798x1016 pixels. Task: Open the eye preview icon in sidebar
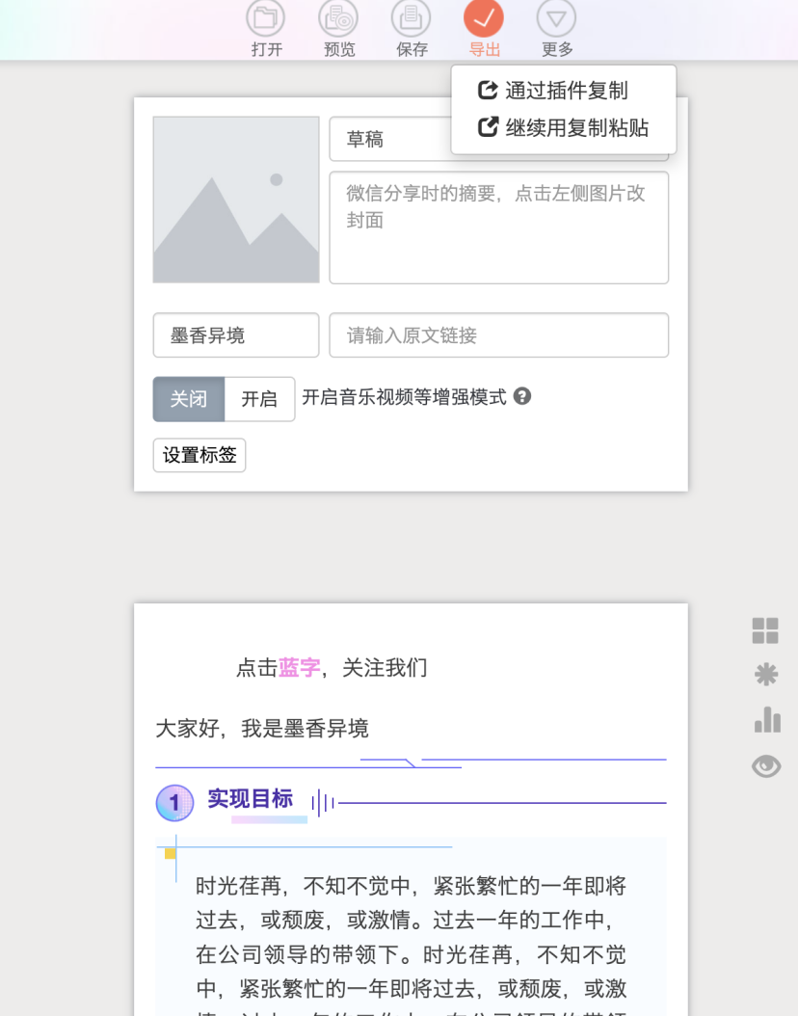tap(765, 765)
